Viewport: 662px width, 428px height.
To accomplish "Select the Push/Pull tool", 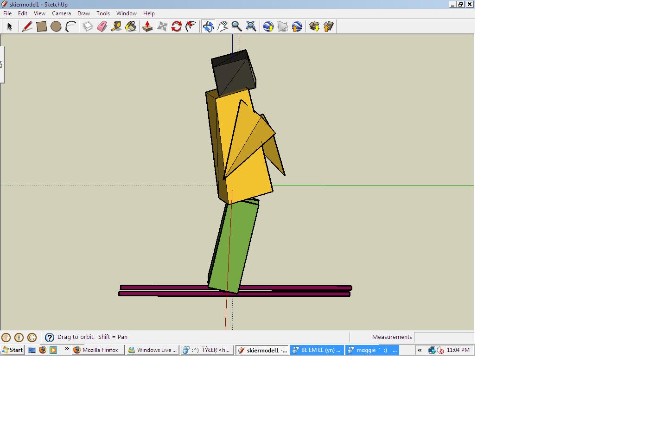I will pyautogui.click(x=147, y=26).
